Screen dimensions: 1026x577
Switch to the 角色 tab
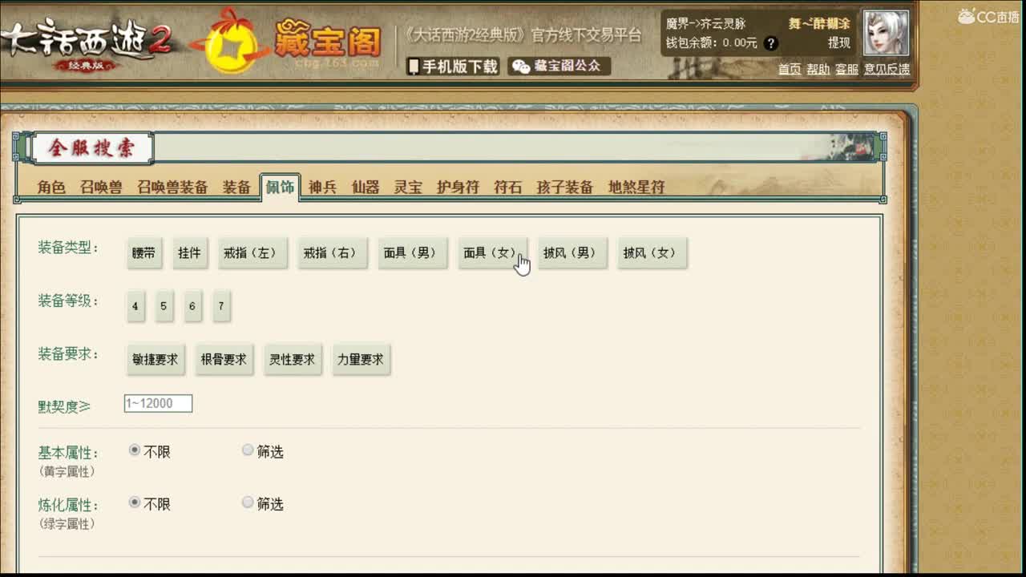click(51, 188)
